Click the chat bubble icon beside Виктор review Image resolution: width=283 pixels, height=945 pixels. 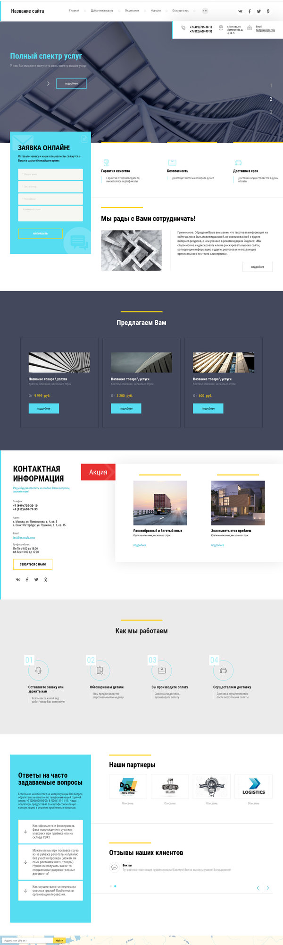coord(114,867)
